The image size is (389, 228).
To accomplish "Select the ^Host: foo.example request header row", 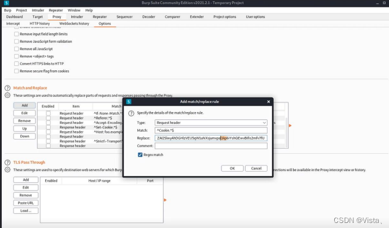I will (x=80, y=132).
